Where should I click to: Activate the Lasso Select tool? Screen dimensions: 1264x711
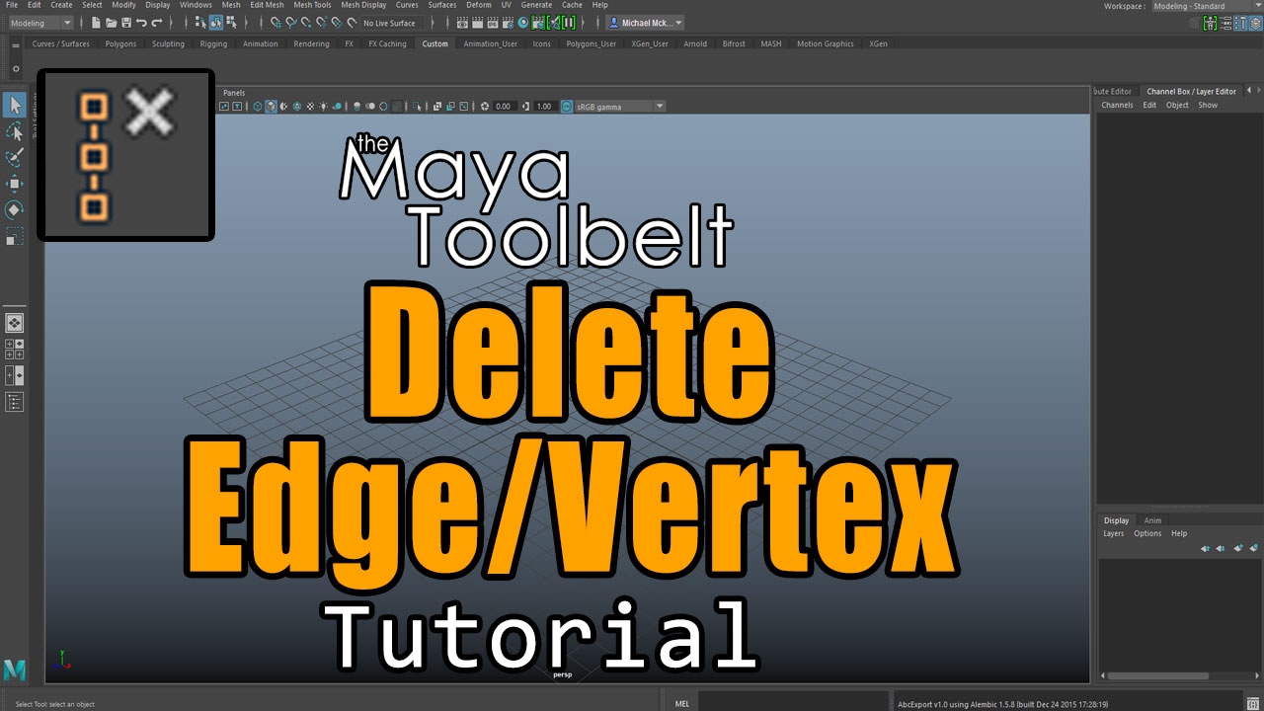click(x=15, y=131)
